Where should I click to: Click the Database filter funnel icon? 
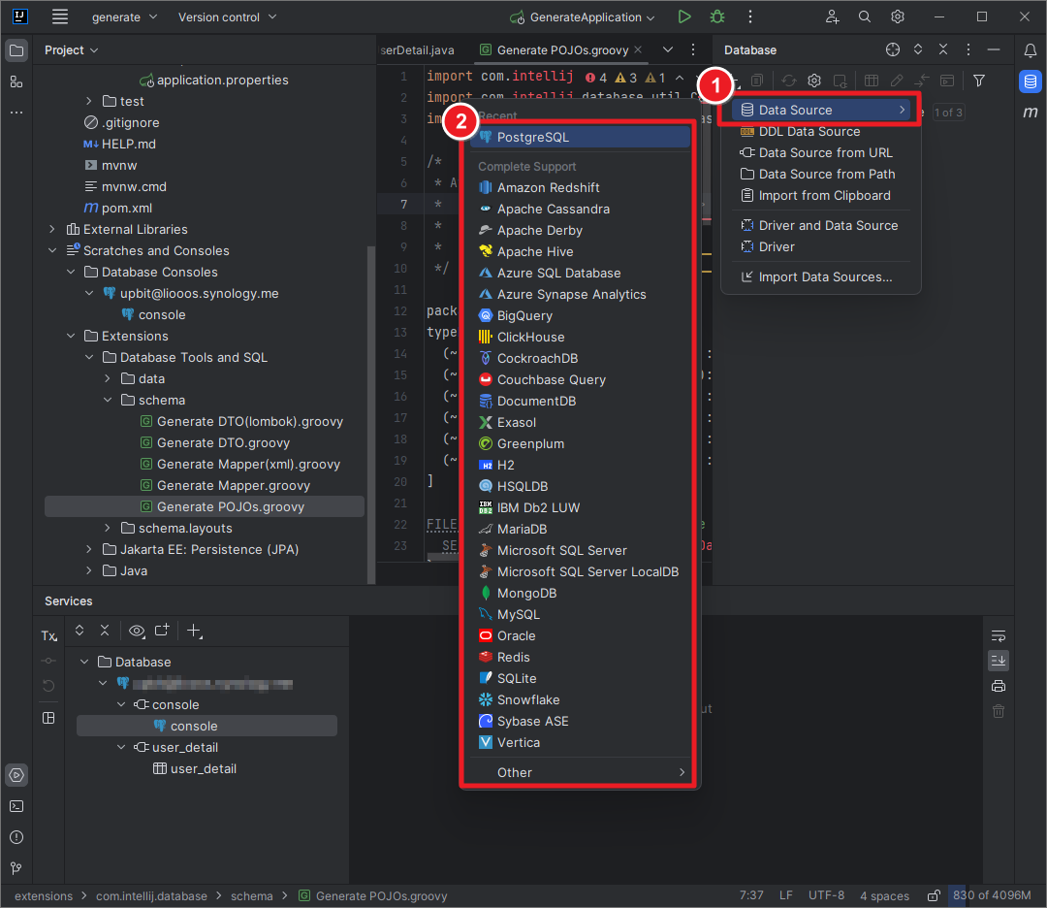(979, 81)
